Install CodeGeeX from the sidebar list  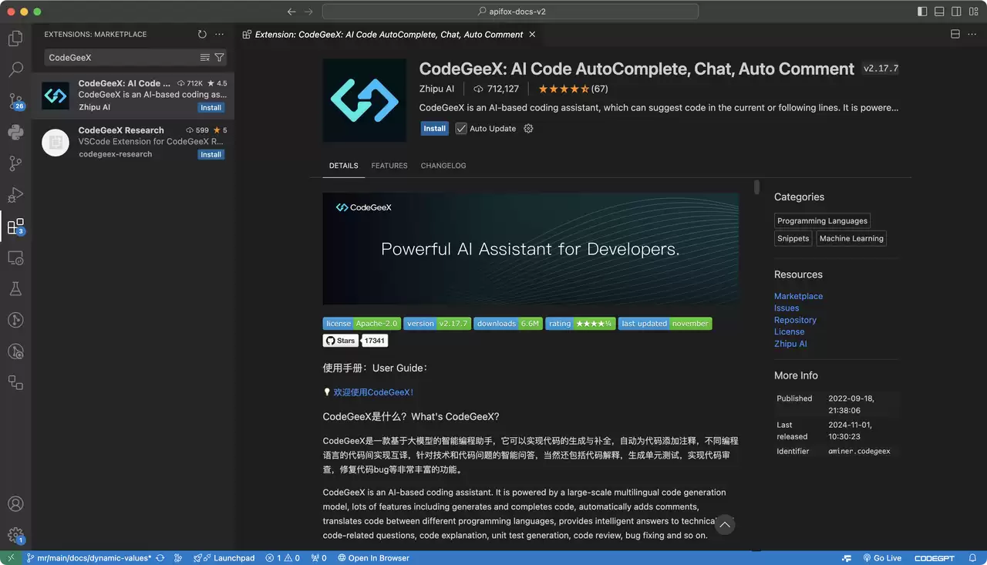point(211,108)
